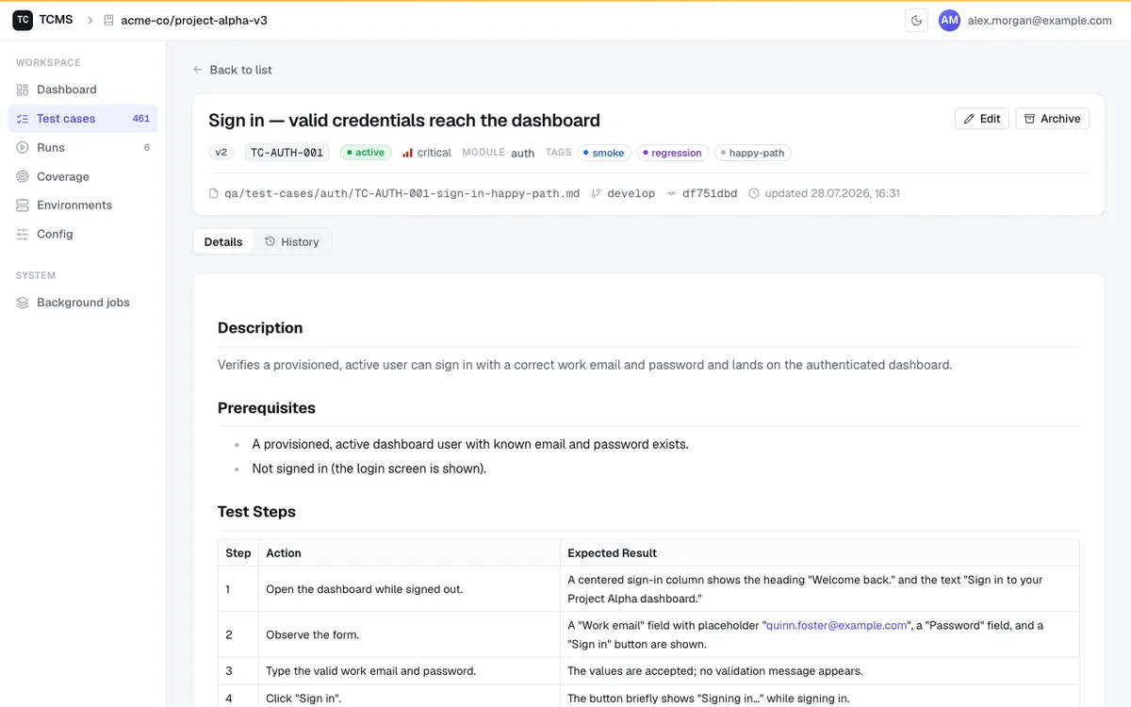Viewport: 1131px width, 707px height.
Task: Switch to the Details tab
Action: coord(223,241)
